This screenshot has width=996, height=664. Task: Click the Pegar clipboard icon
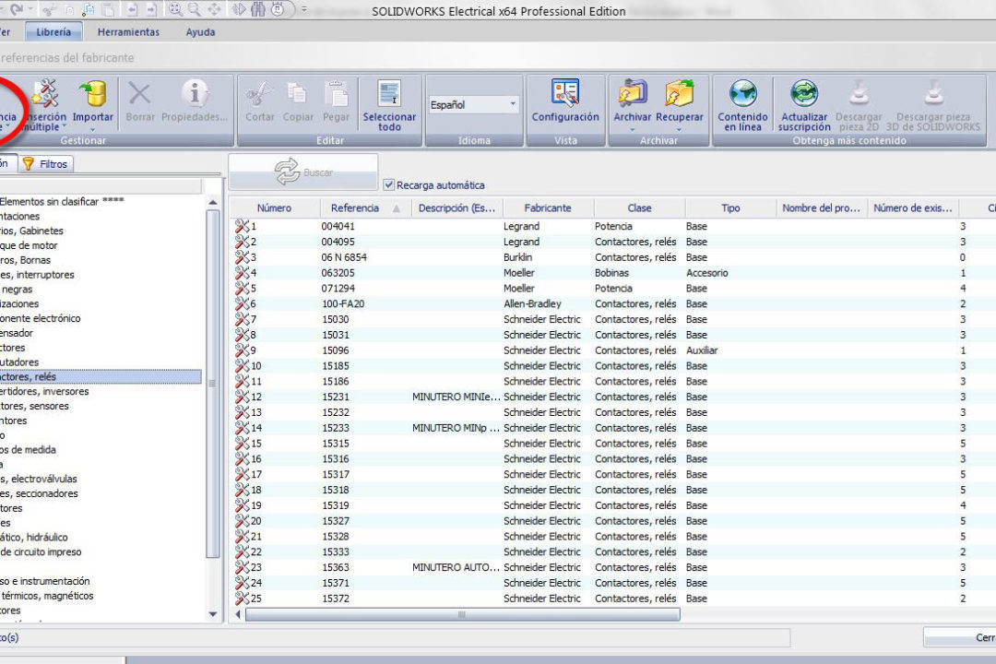point(336,94)
